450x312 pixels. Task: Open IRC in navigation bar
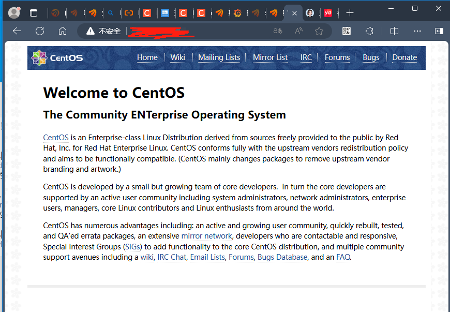(306, 57)
